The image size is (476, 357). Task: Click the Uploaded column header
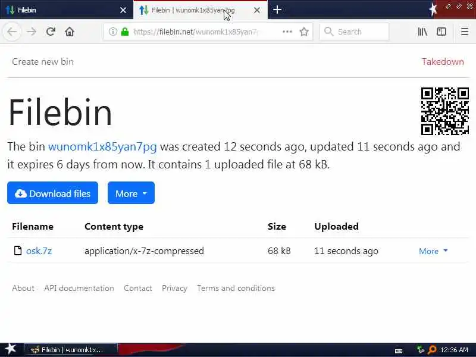coord(336,227)
